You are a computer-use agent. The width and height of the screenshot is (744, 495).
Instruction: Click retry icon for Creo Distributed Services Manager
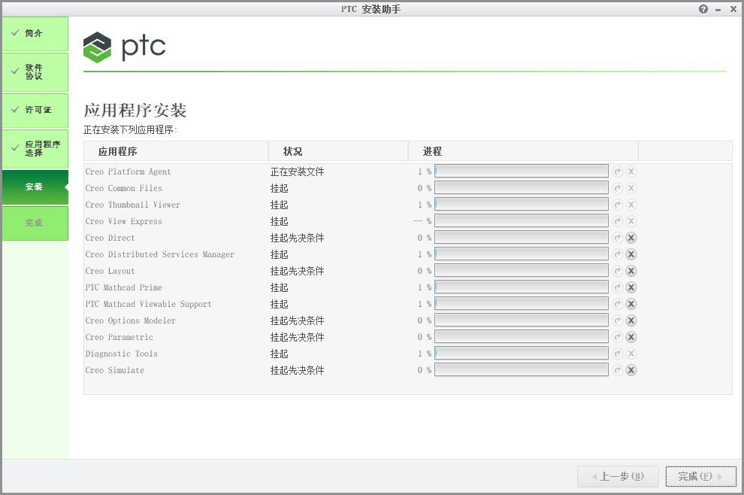pos(617,254)
